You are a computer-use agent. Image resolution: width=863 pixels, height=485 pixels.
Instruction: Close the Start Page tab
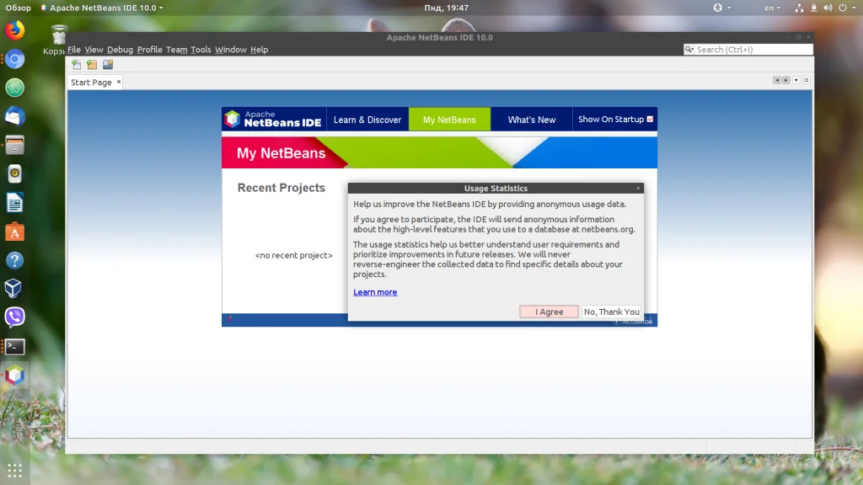tap(118, 82)
